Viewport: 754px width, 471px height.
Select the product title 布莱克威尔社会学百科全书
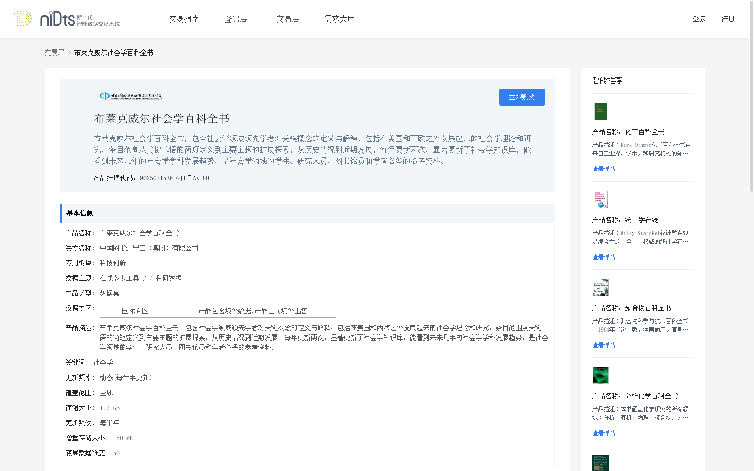click(162, 119)
